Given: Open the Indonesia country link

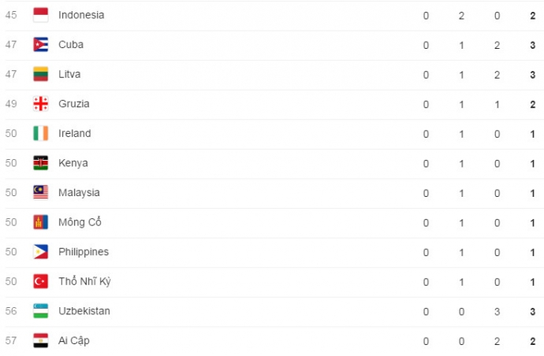Looking at the screenshot, I should click(81, 15).
